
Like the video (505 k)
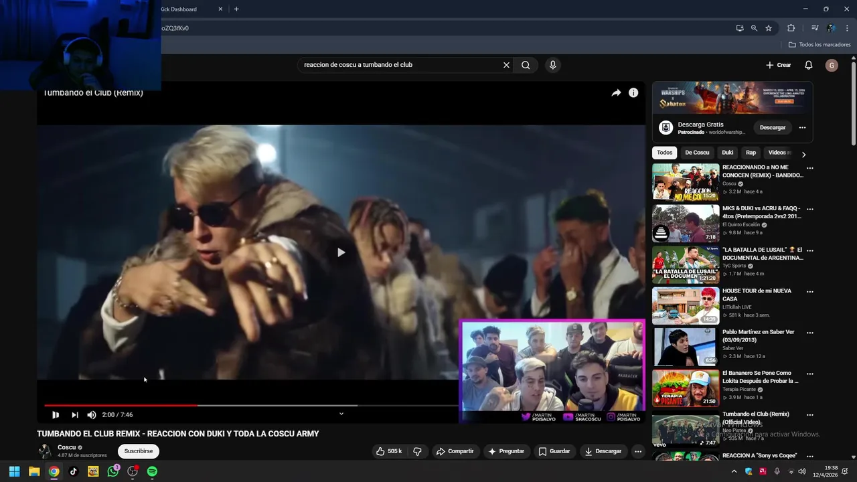[x=389, y=451]
